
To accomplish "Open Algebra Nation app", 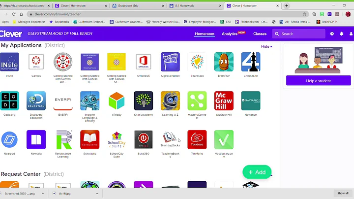I will coord(170,62).
